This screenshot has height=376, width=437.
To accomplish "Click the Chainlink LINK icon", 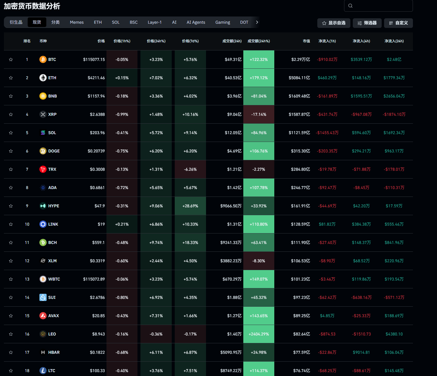I will coord(43,224).
